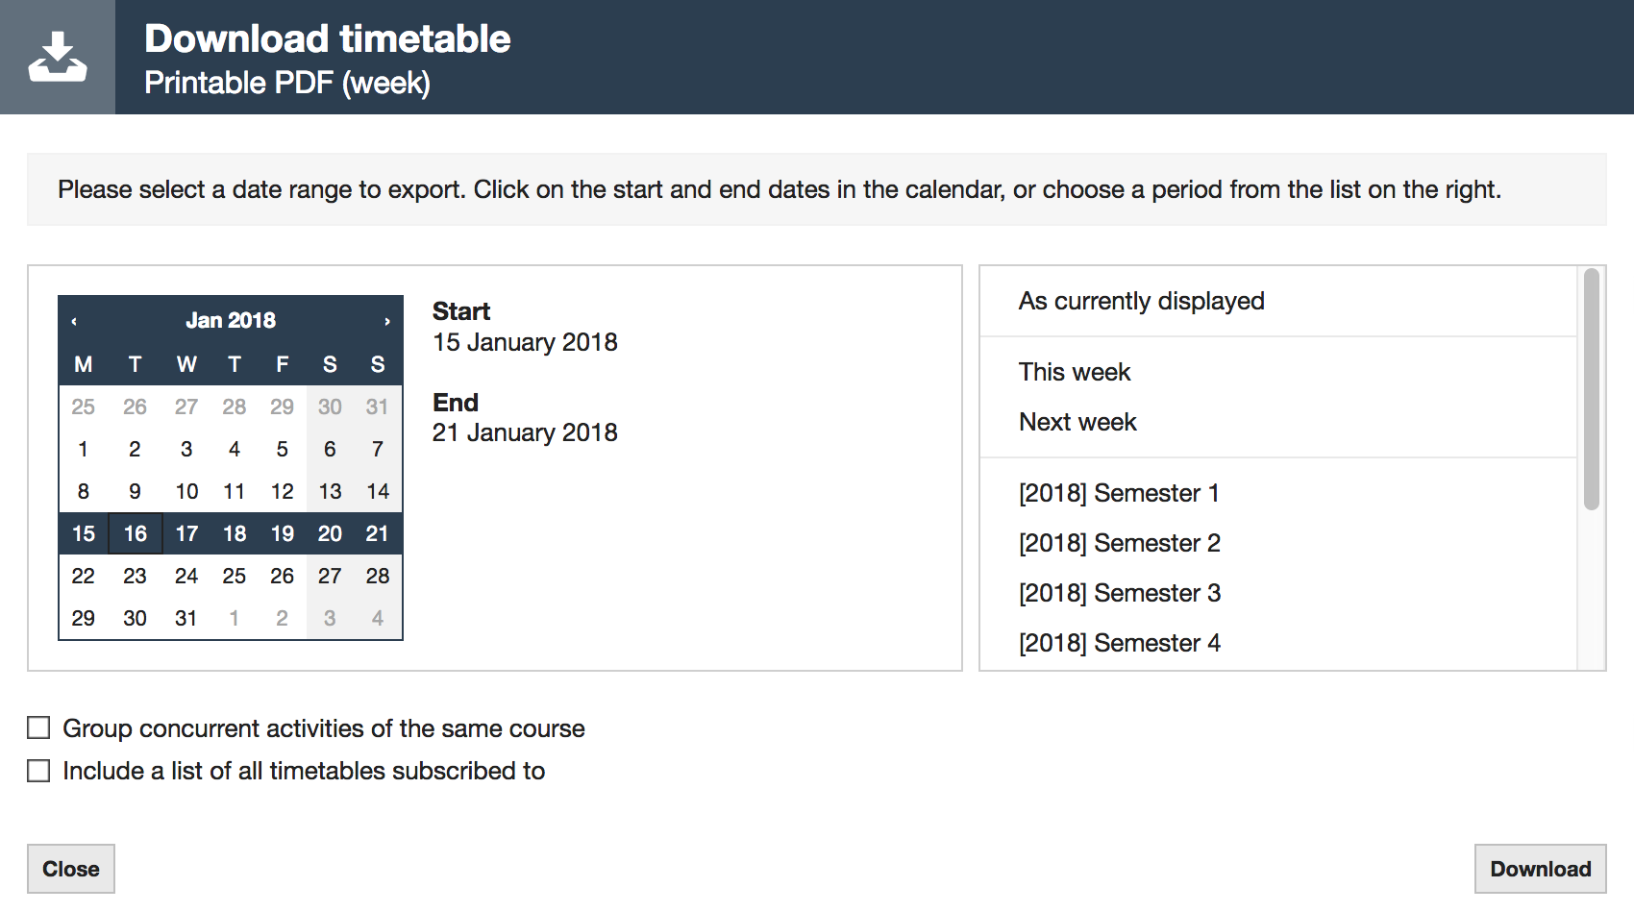
Task: Select '[2018] Semester 3' period
Action: pyautogui.click(x=1120, y=593)
